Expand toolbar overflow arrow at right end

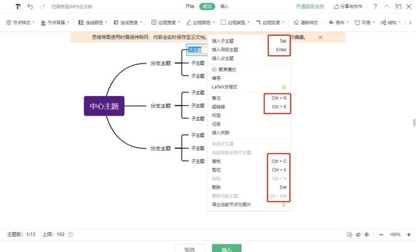410,23
